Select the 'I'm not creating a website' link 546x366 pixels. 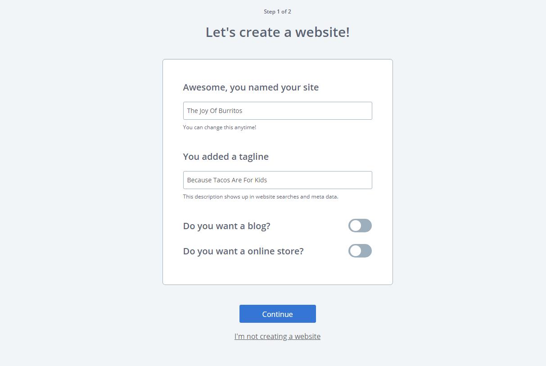(x=277, y=336)
